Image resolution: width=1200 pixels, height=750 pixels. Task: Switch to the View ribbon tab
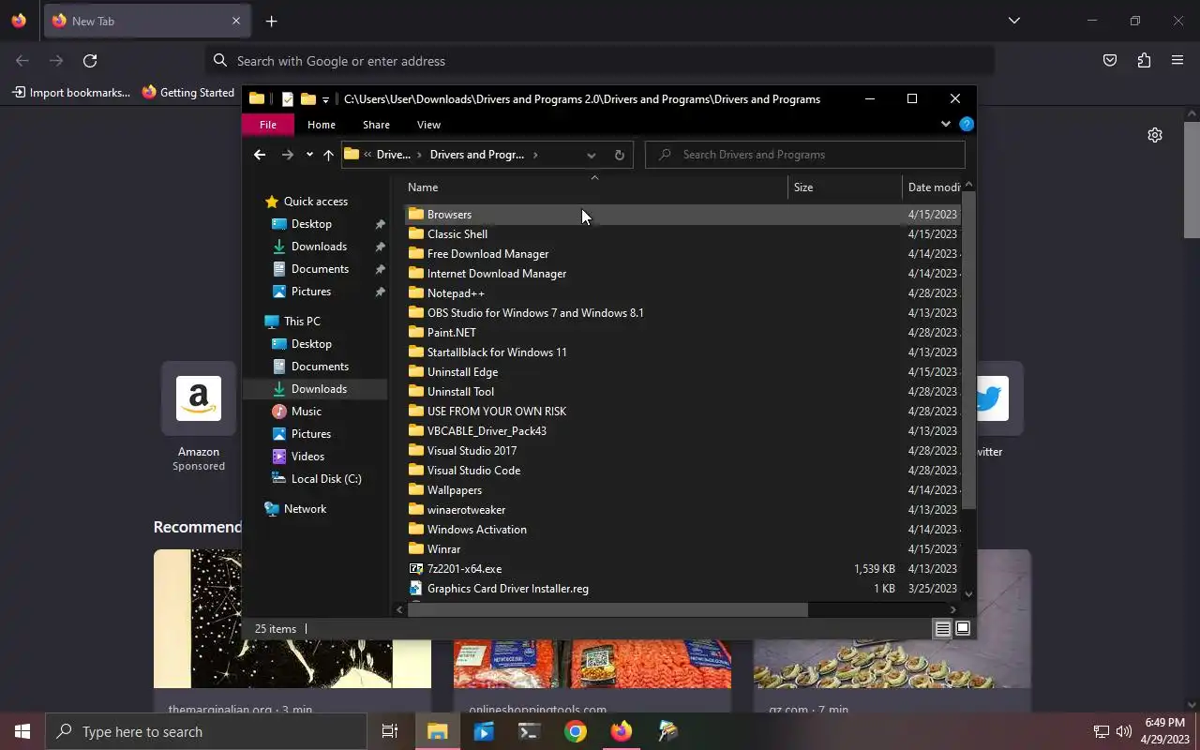pyautogui.click(x=428, y=125)
